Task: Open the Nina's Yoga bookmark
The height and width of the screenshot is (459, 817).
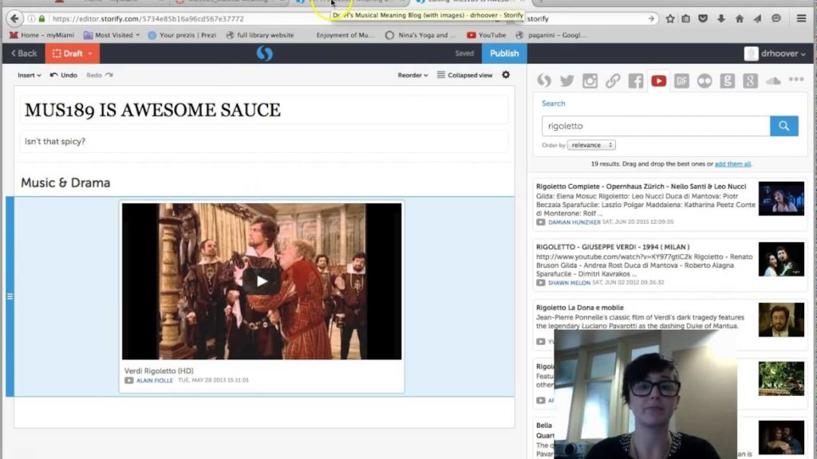Action: (x=420, y=35)
